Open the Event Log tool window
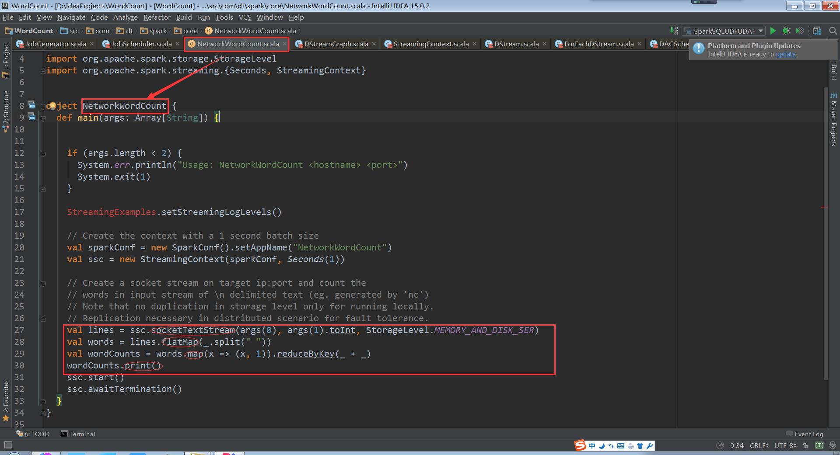The width and height of the screenshot is (840, 455). click(x=805, y=434)
